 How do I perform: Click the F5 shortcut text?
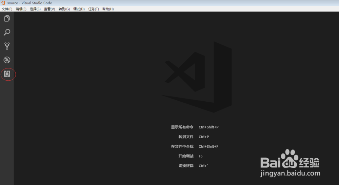[x=201, y=156]
